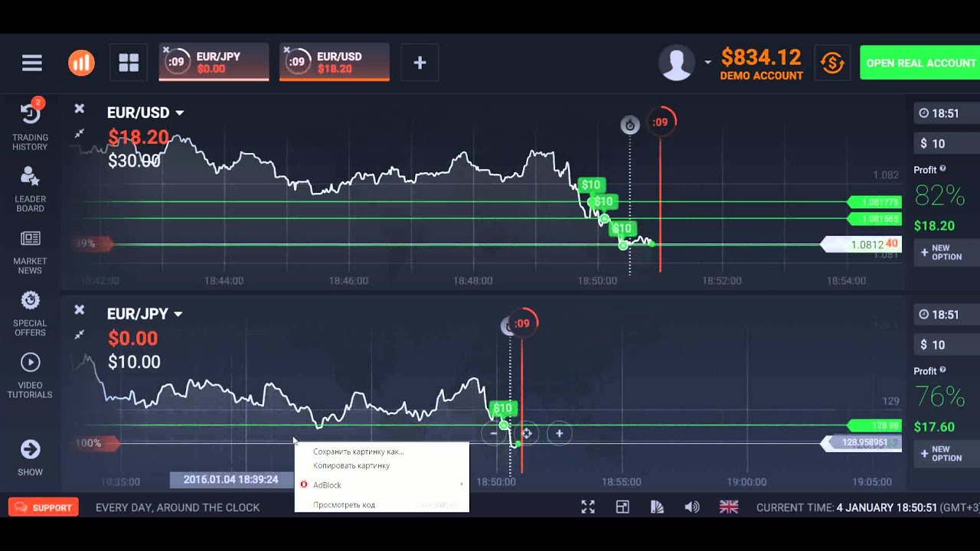Close the EUR/USD chart panel
The height and width of the screenshot is (551, 980).
coord(79,109)
